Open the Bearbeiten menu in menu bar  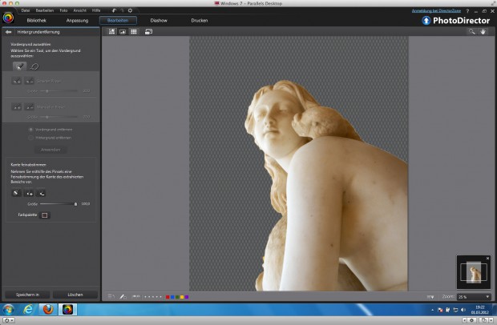(x=45, y=10)
